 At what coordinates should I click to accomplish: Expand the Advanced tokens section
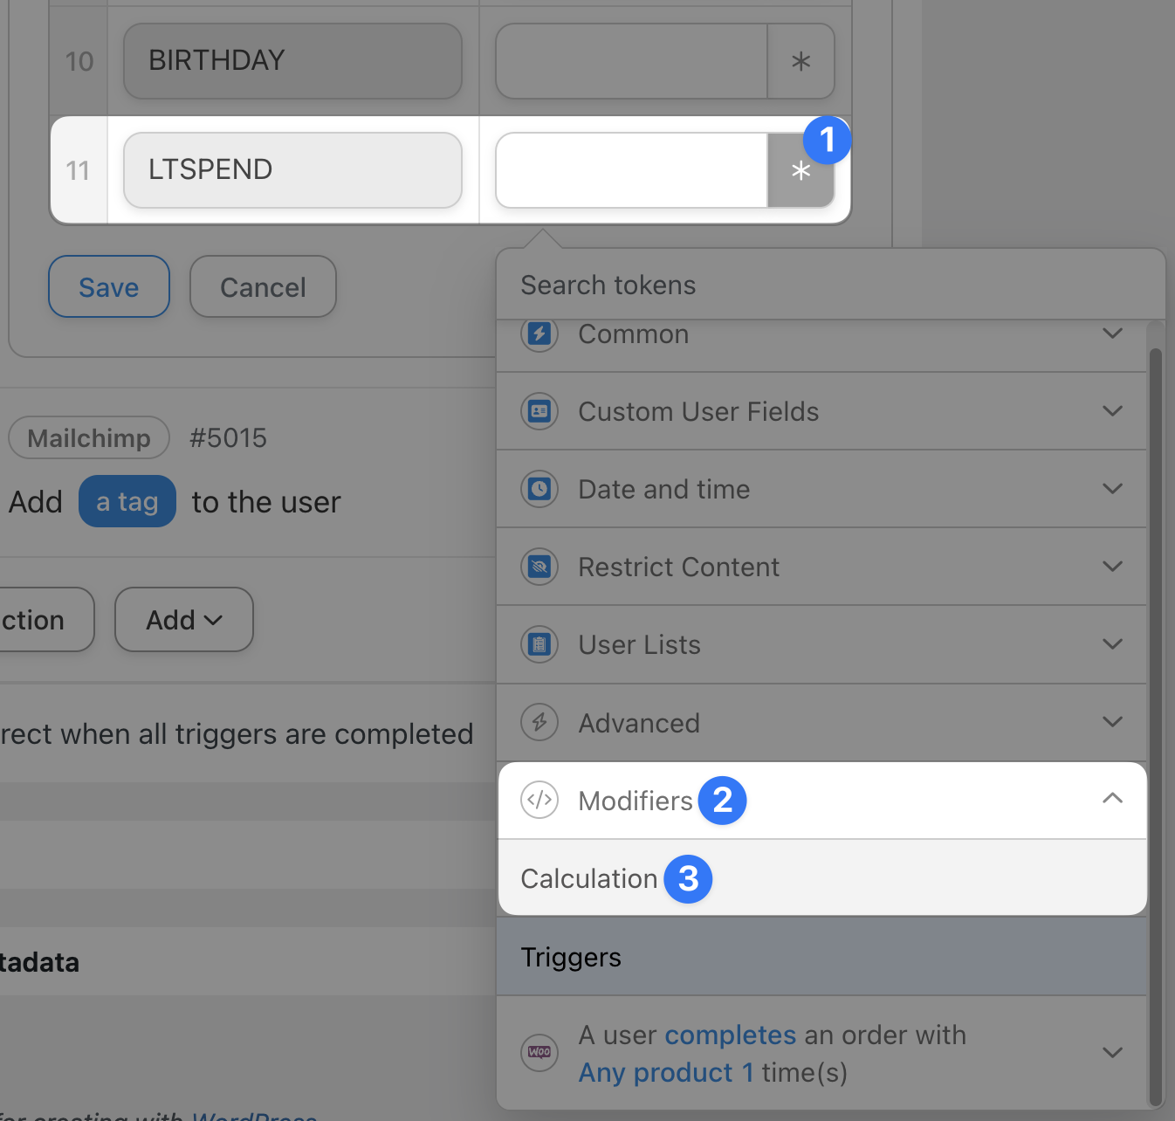point(1112,722)
